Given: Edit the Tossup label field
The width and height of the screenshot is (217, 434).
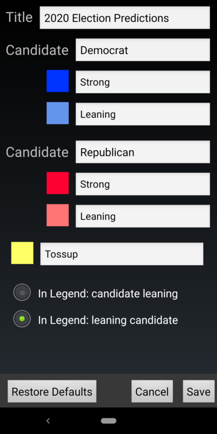Looking at the screenshot, I should tap(122, 254).
